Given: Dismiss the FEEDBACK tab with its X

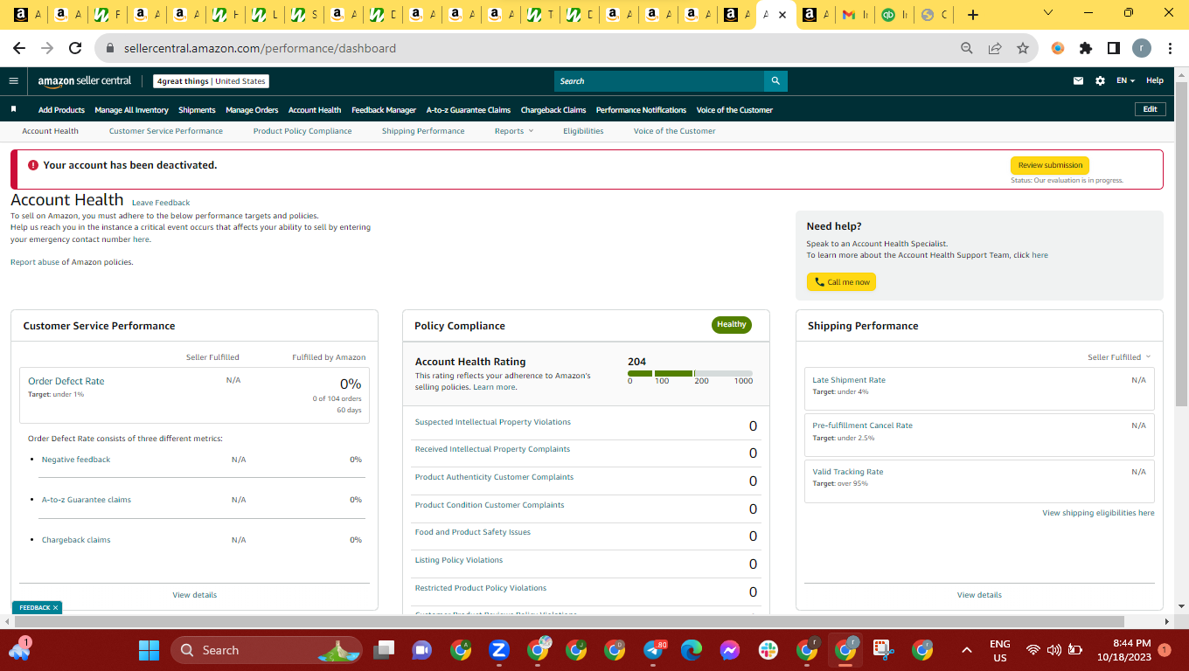Looking at the screenshot, I should pos(55,607).
